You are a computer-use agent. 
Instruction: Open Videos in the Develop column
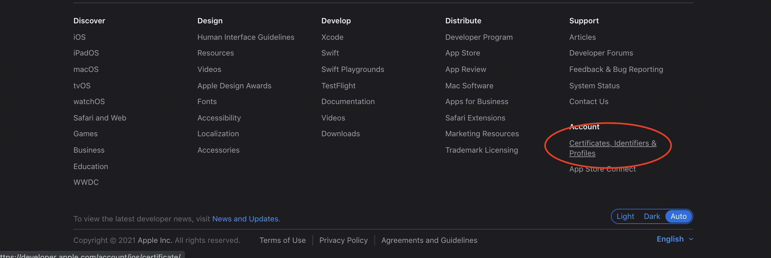tap(333, 118)
